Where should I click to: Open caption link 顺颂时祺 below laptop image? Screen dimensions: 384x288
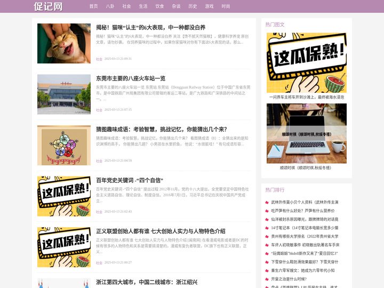[x=306, y=168]
